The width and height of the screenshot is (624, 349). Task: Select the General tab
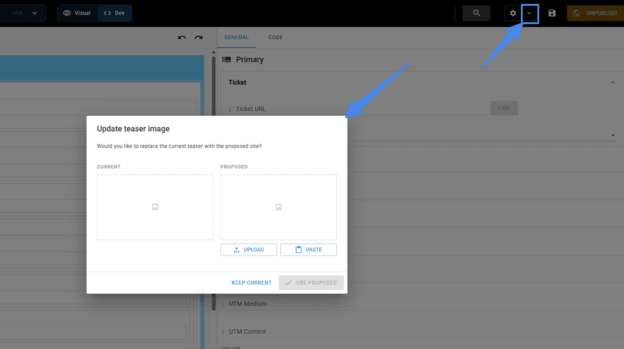point(236,38)
